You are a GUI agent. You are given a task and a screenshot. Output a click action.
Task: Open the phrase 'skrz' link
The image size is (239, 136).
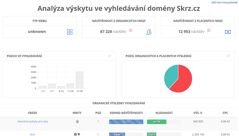click(33, 134)
